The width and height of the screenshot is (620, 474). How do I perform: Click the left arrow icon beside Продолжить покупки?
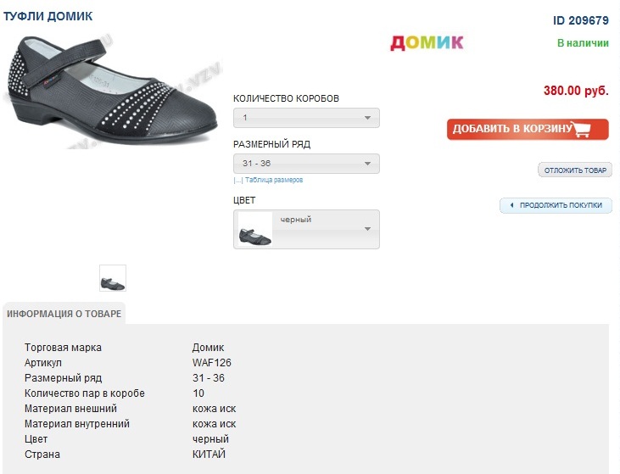(511, 205)
